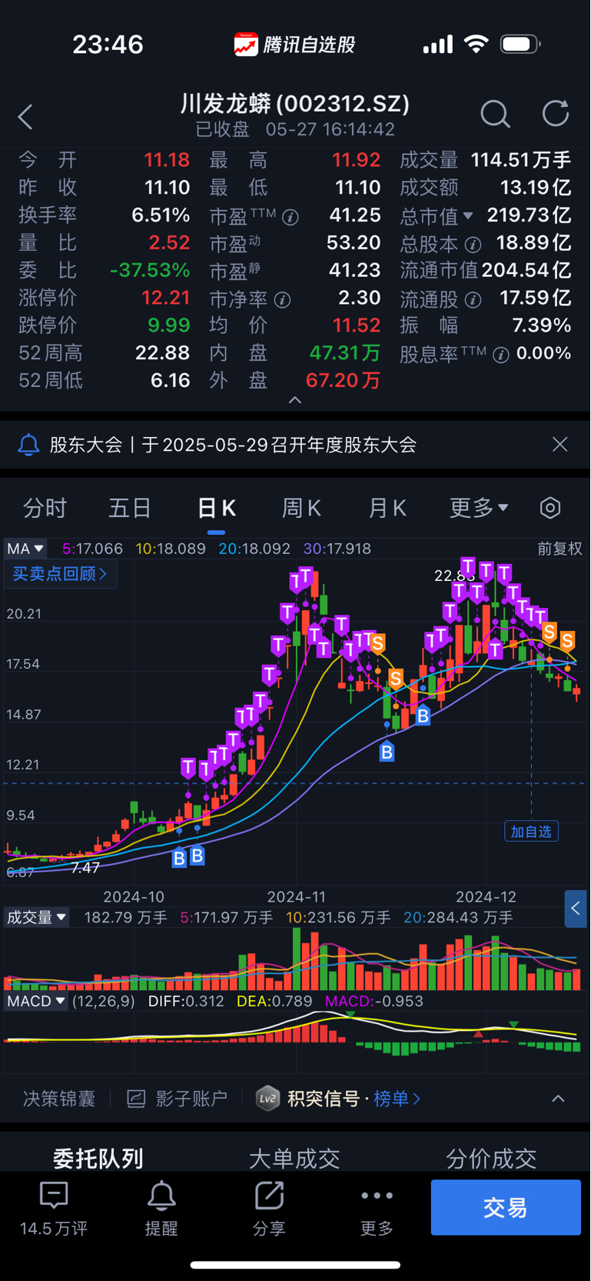
Task: Expand the 总市值 dropdown arrow
Action: pos(468,216)
